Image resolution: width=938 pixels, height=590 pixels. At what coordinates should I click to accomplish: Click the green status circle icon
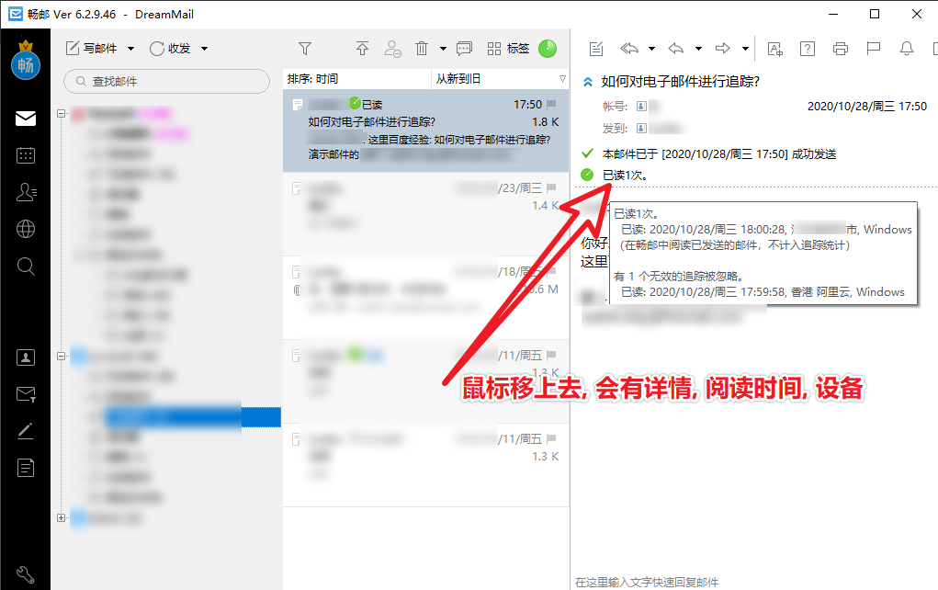[x=548, y=49]
